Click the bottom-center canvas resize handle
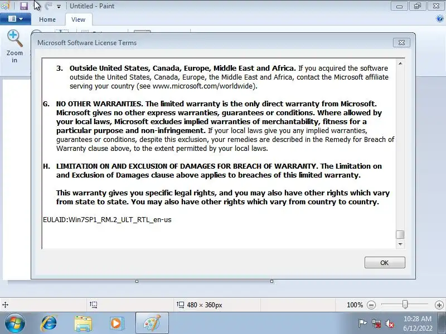Viewport: 446px width, 334px height. click(137, 282)
